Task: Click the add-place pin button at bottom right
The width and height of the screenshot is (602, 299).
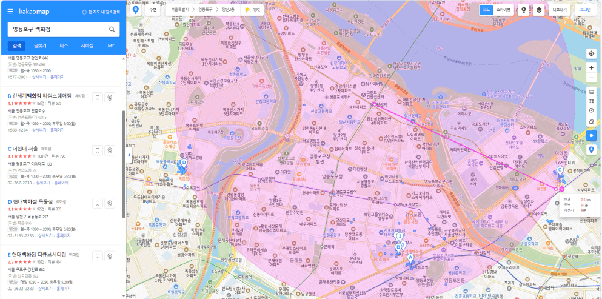Action: coord(591,149)
